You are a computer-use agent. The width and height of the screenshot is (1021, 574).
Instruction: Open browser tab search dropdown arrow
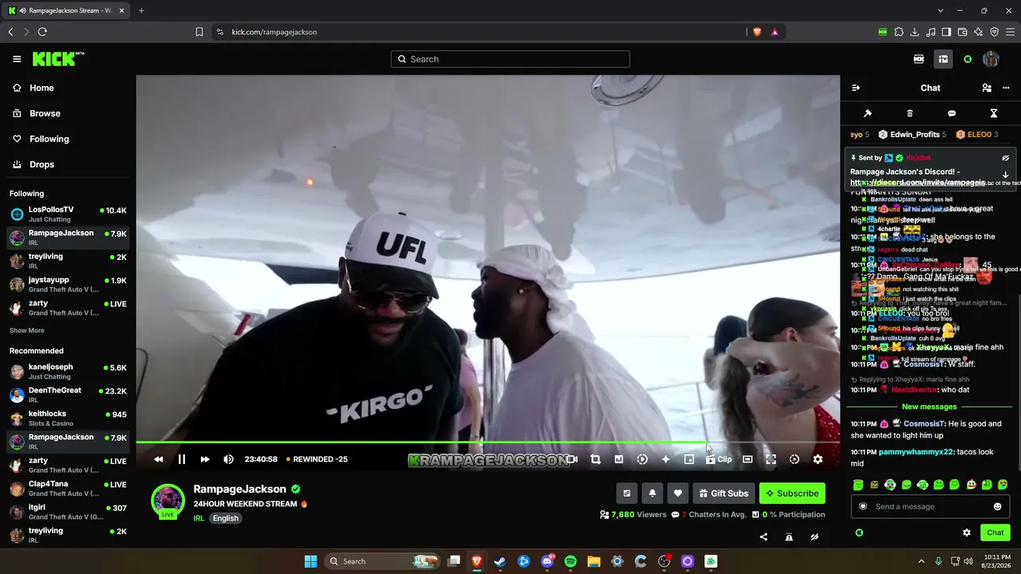[x=940, y=10]
